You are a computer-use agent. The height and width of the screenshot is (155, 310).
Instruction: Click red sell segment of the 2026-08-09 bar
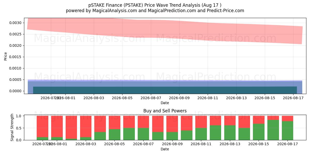(x=172, y=124)
